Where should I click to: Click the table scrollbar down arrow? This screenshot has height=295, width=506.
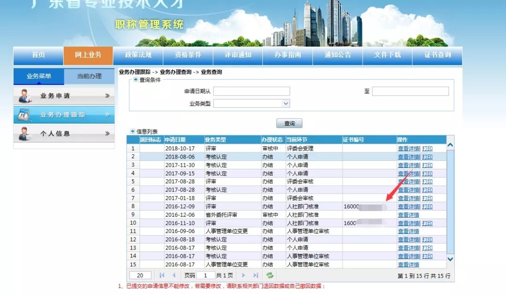coord(450,258)
